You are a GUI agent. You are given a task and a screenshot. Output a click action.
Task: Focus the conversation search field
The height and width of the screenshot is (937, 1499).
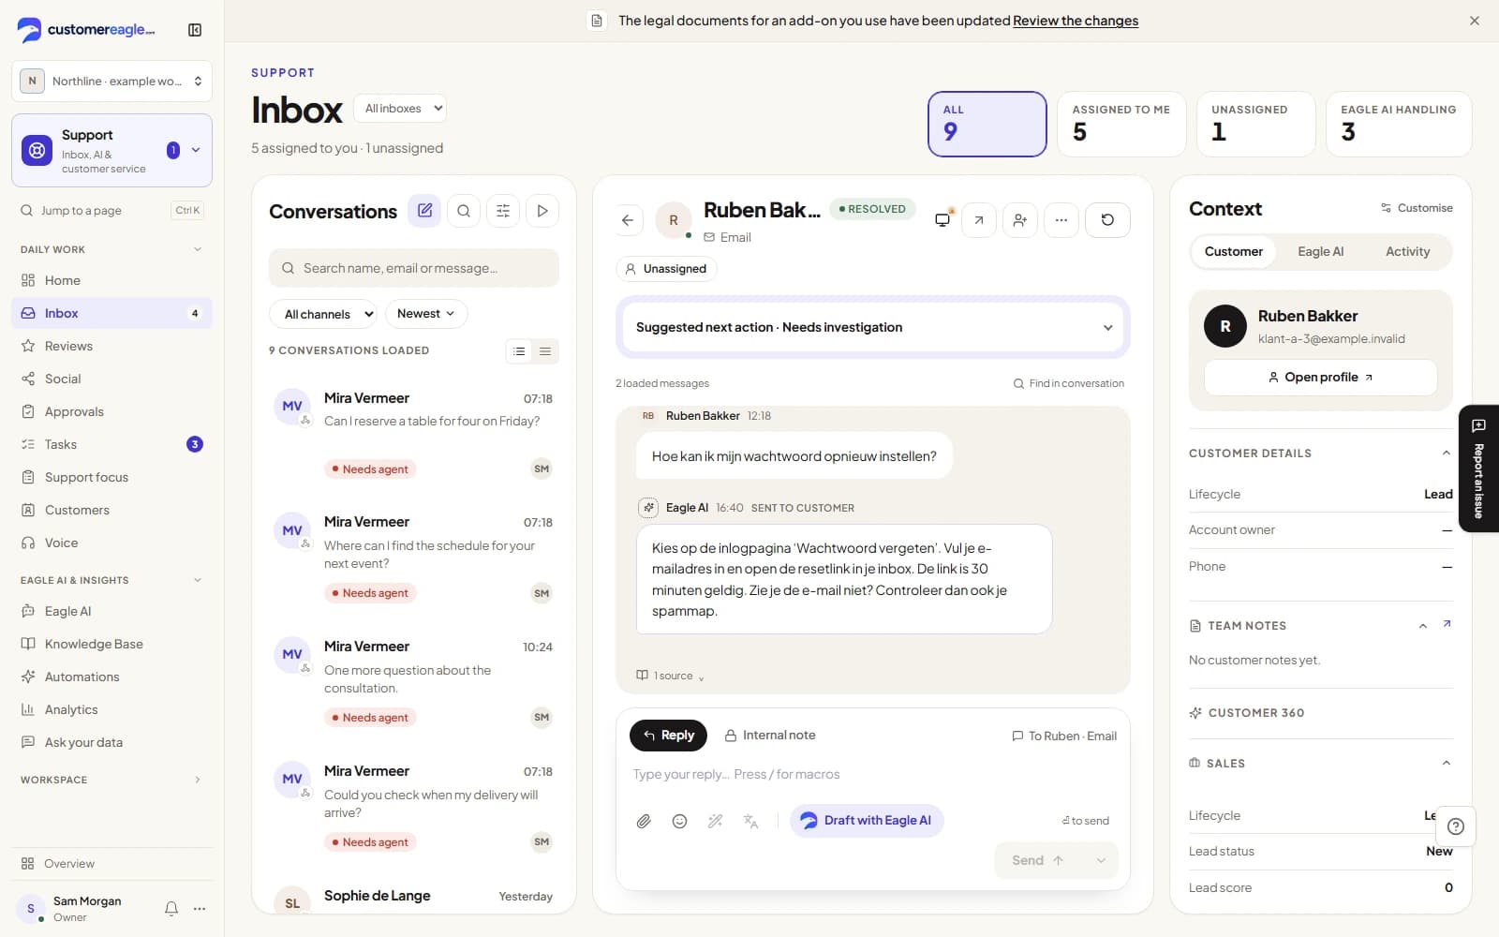tap(414, 268)
